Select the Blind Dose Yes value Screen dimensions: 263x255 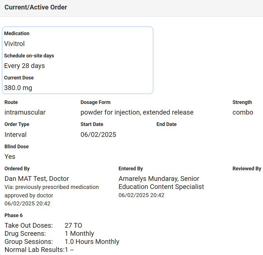pos(10,157)
